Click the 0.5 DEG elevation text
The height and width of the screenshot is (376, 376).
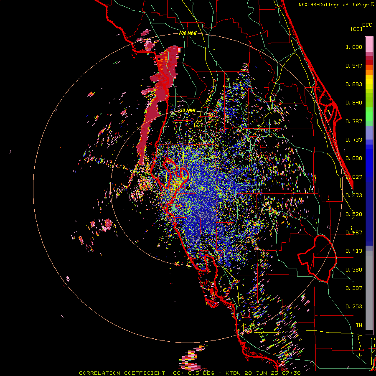pyautogui.click(x=201, y=373)
